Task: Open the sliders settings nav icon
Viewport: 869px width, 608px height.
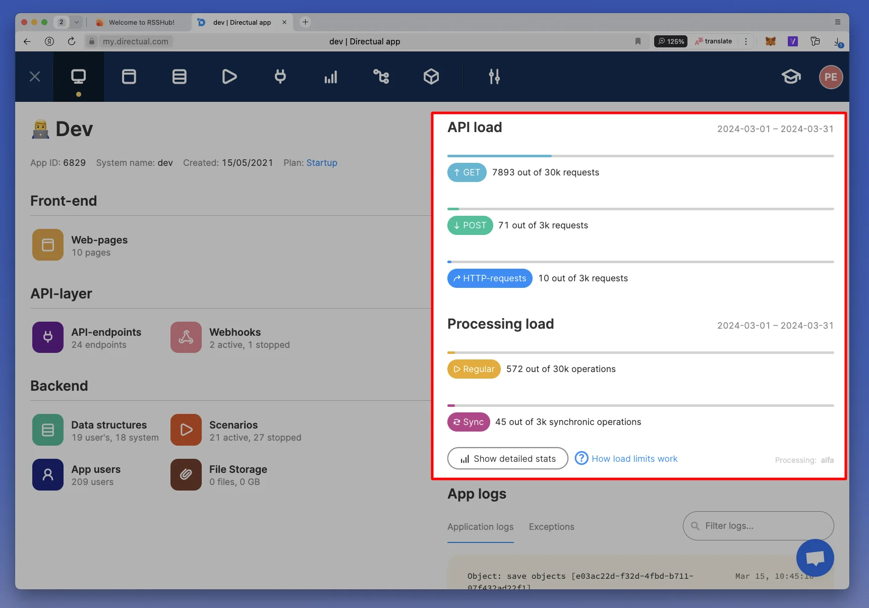Action: tap(494, 77)
